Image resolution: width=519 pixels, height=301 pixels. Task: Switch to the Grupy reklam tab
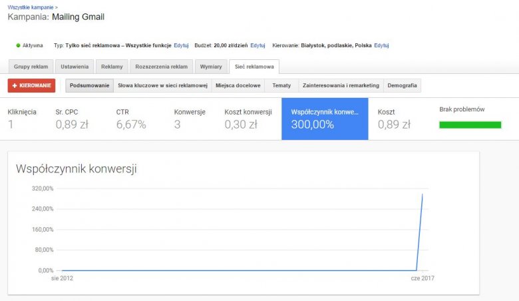31,67
